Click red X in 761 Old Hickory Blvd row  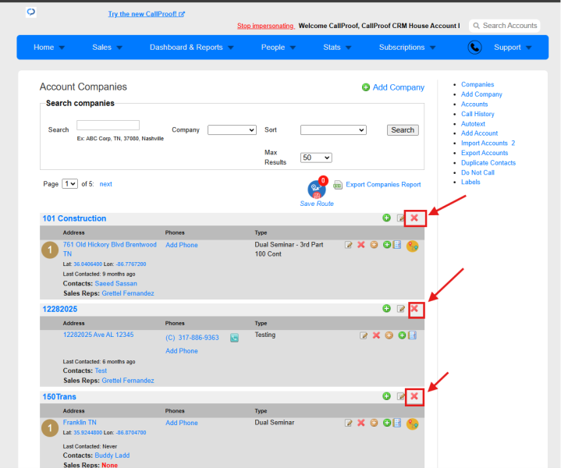point(361,245)
